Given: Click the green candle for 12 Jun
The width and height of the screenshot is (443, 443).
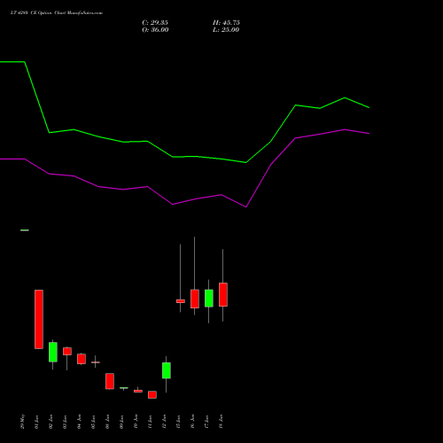Looking at the screenshot, I should (167, 370).
